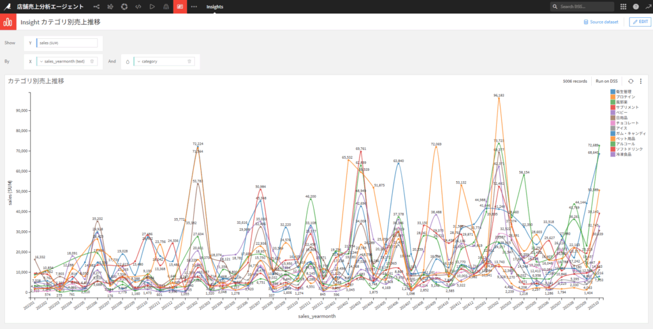Refresh the chart with the reload icon
The width and height of the screenshot is (653, 329).
tap(631, 81)
